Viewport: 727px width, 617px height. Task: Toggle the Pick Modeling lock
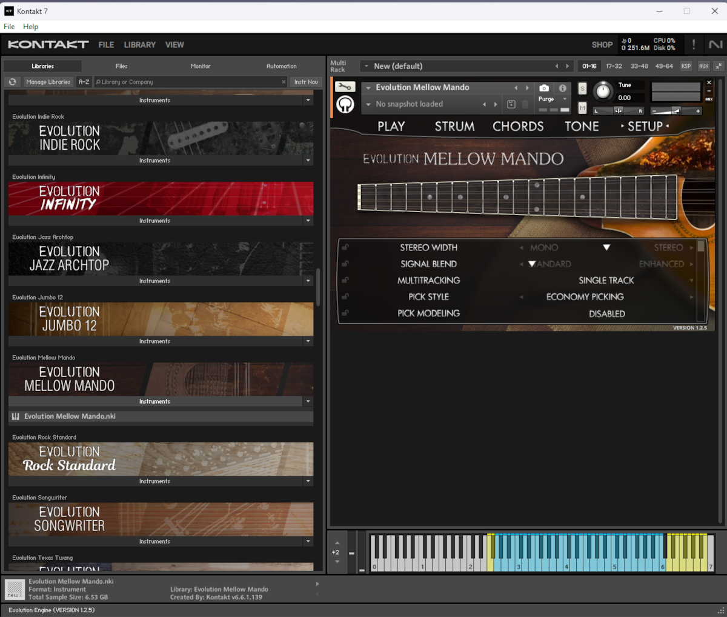pos(345,313)
